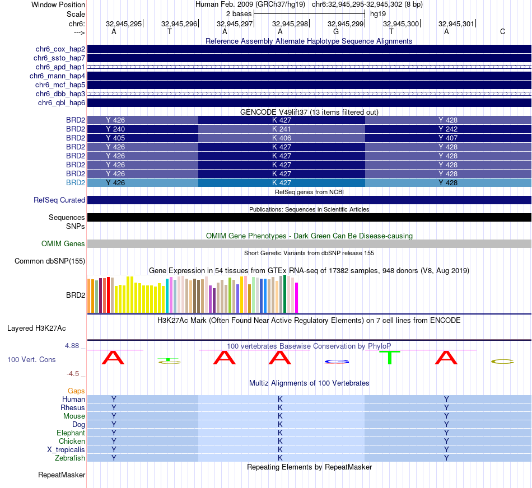Click the green T in the PhyloP logo
The height and width of the screenshot is (488, 532).
tap(390, 358)
